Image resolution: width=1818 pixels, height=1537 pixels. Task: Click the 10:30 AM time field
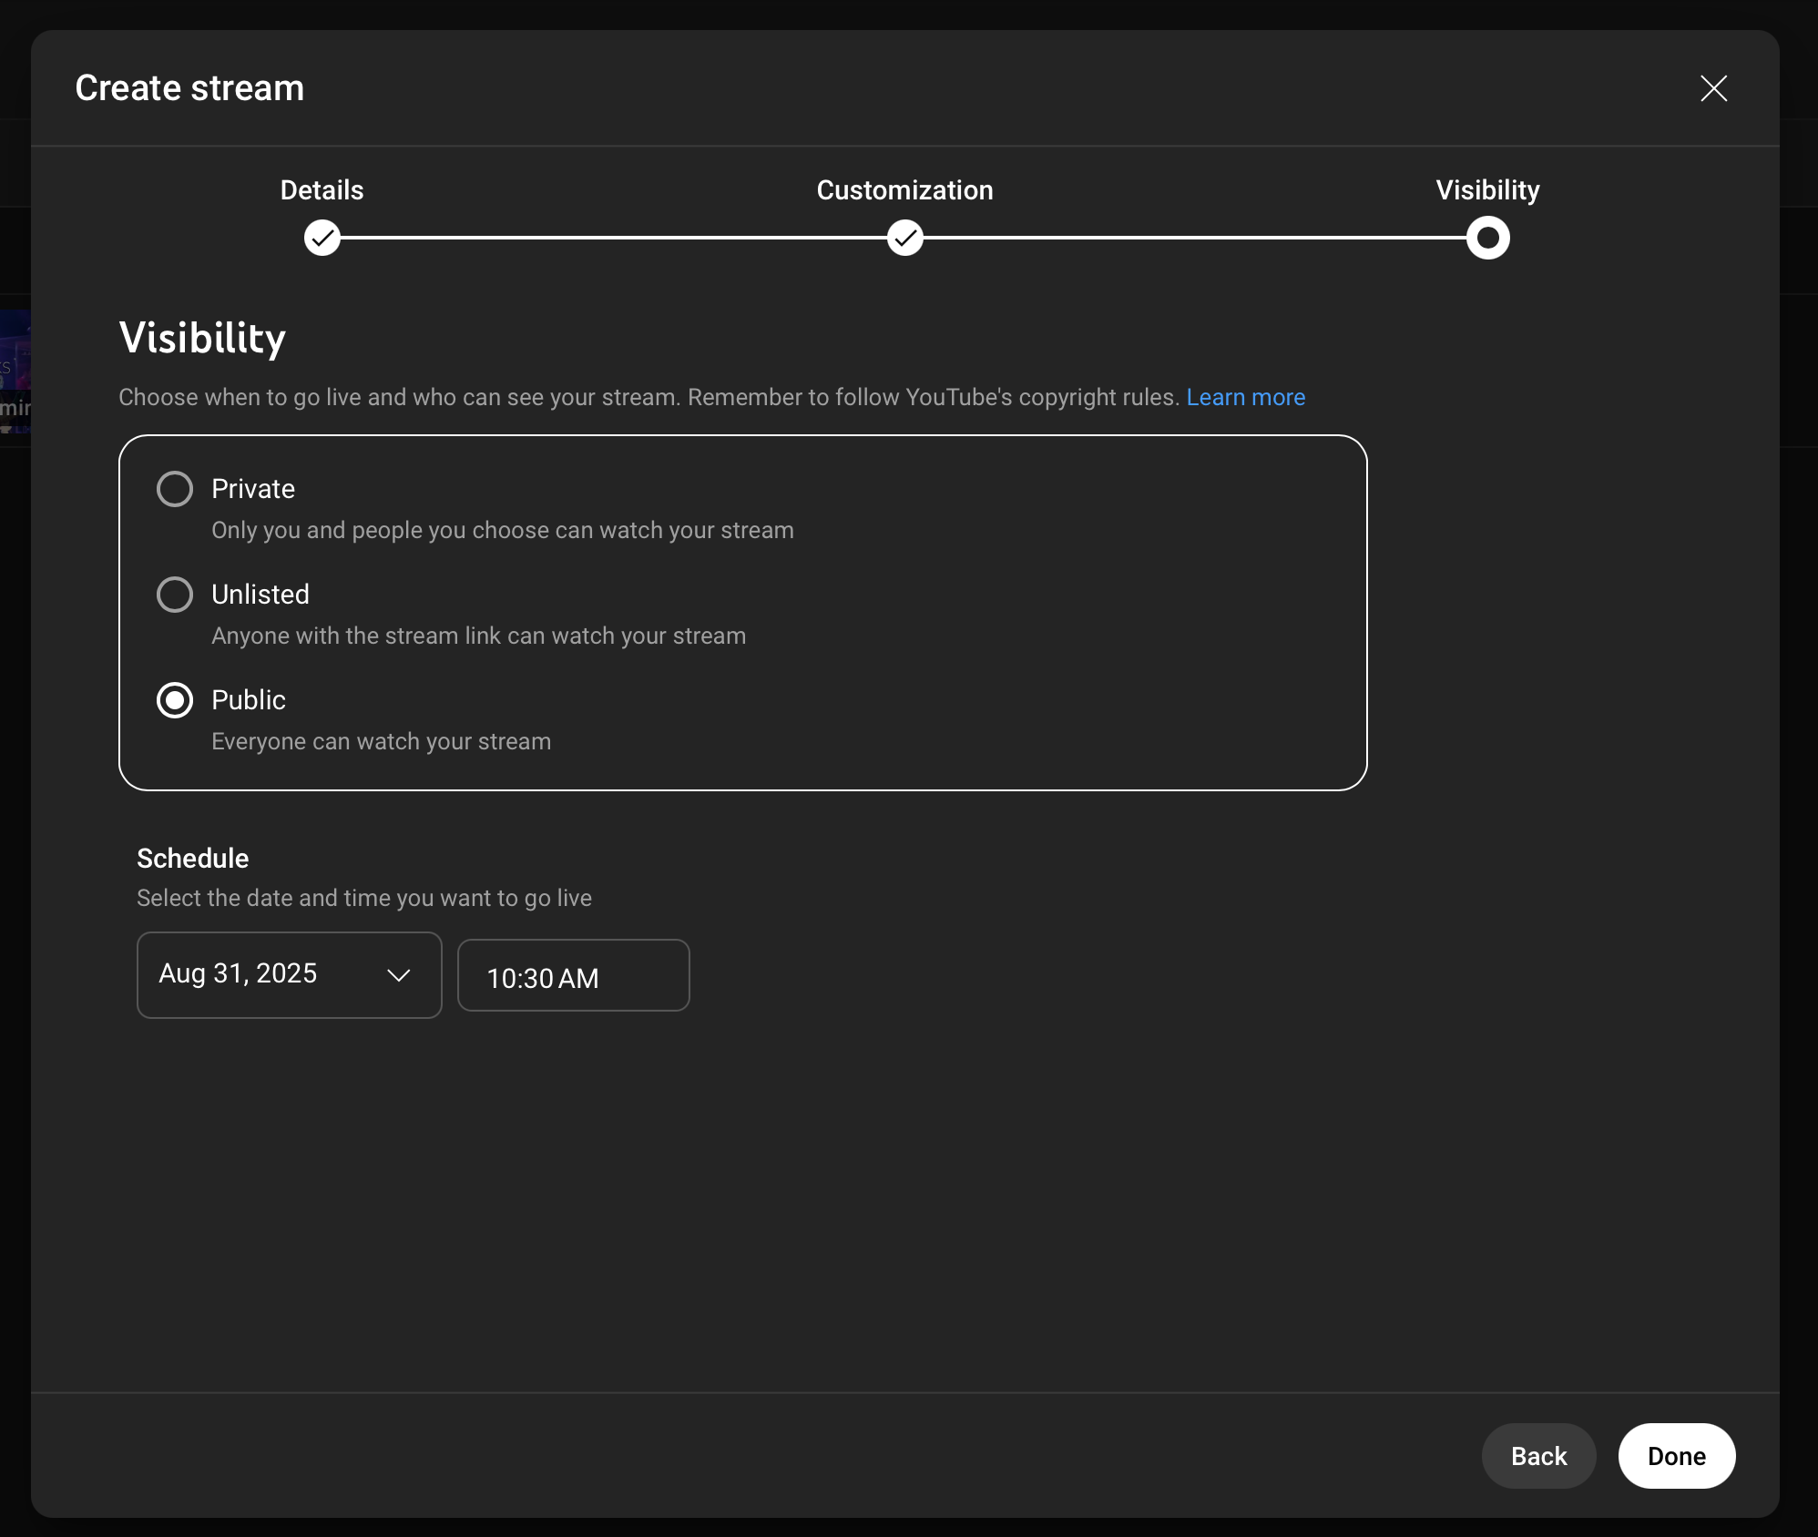pyautogui.click(x=573, y=975)
